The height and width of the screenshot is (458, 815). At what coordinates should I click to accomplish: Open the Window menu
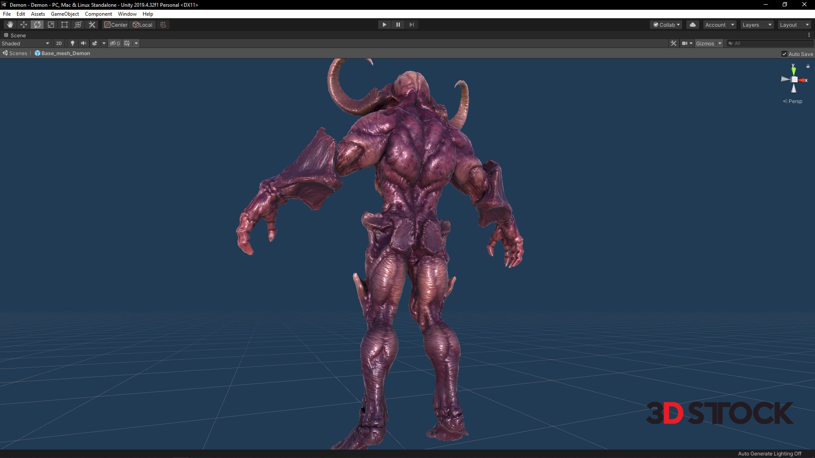tap(127, 14)
